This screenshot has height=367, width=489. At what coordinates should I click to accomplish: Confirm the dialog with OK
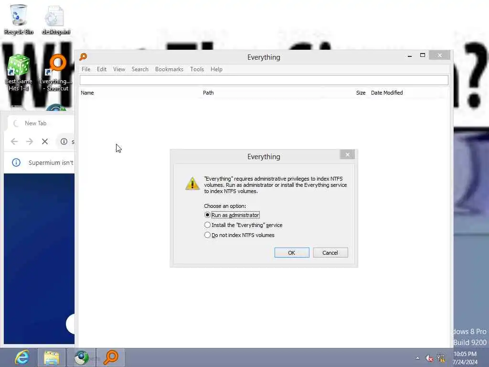coord(292,252)
